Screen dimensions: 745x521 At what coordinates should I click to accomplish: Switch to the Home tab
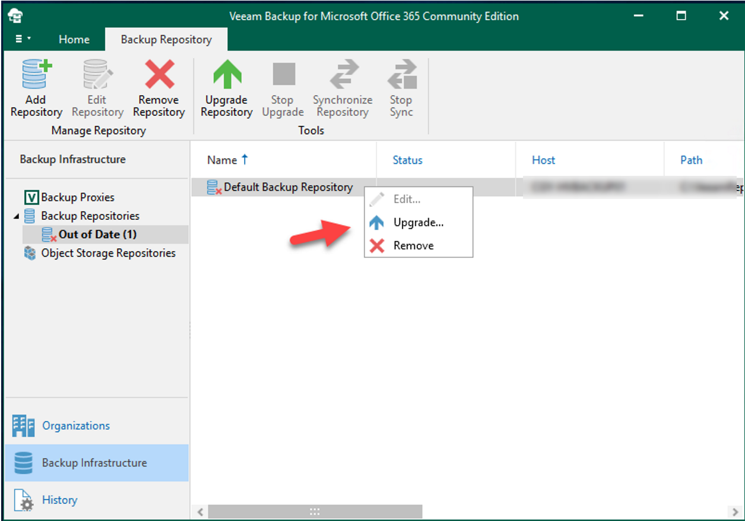click(74, 39)
